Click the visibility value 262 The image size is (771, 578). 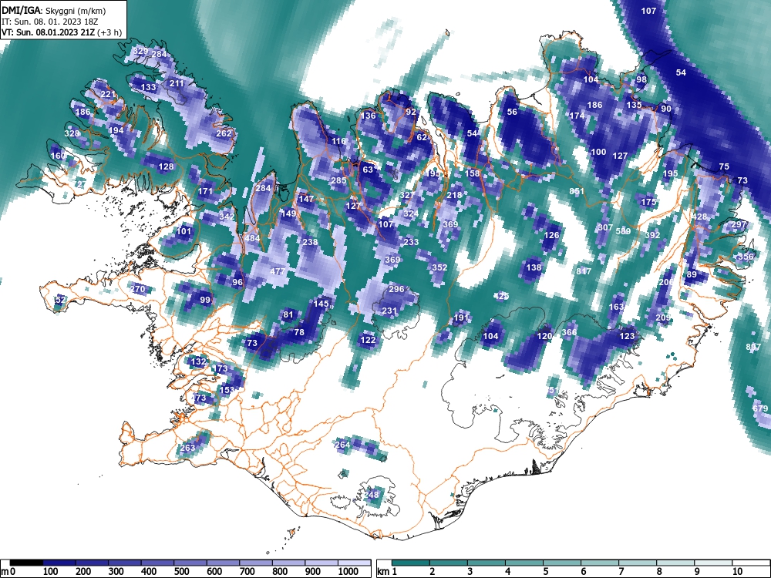[224, 133]
